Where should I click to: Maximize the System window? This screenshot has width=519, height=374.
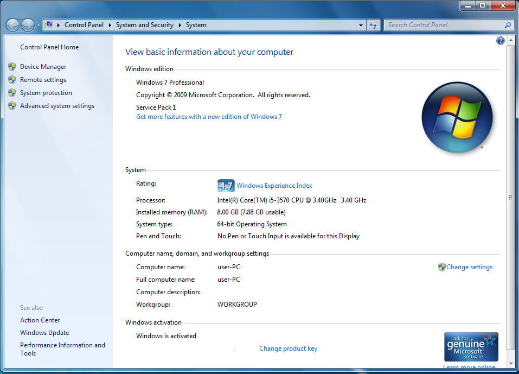point(483,5)
